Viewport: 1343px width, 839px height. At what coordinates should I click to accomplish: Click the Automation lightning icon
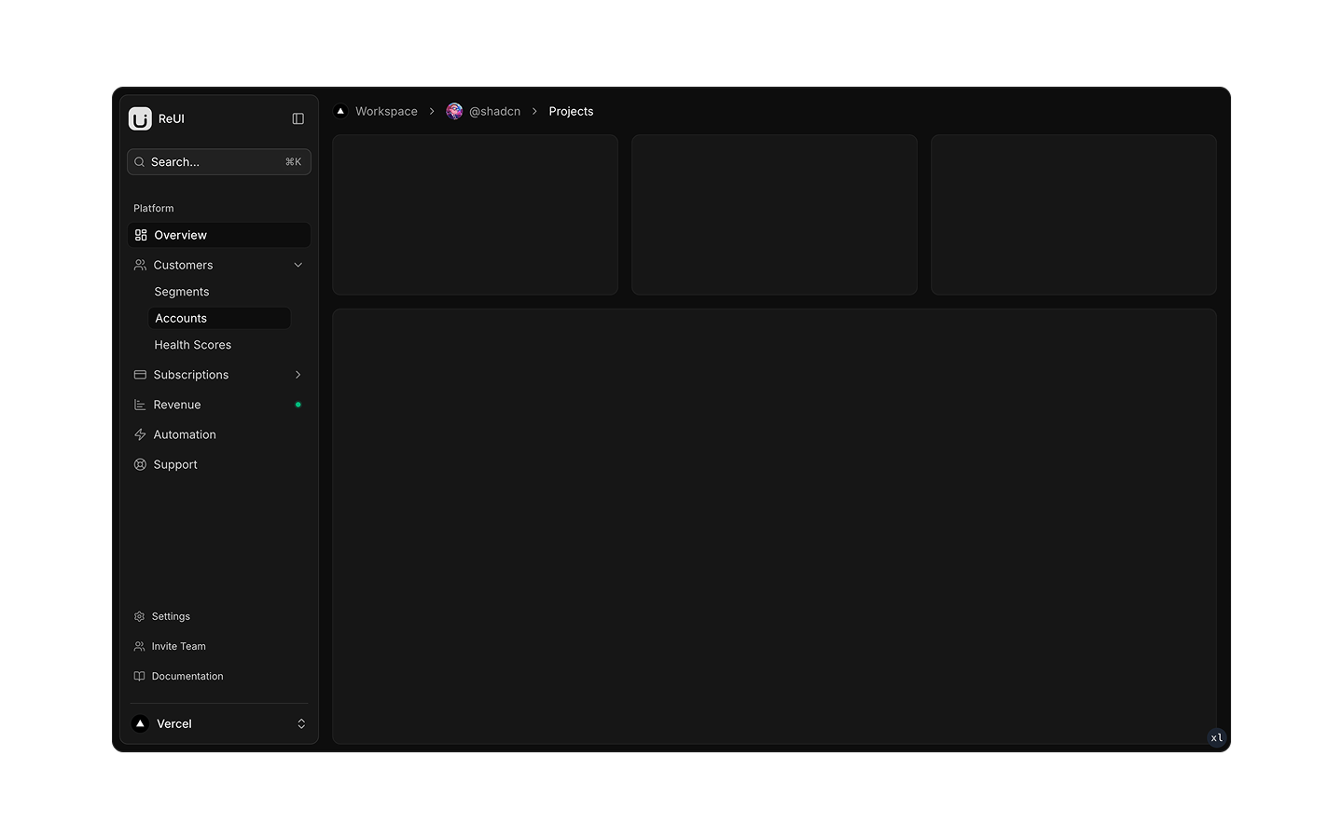pos(140,434)
